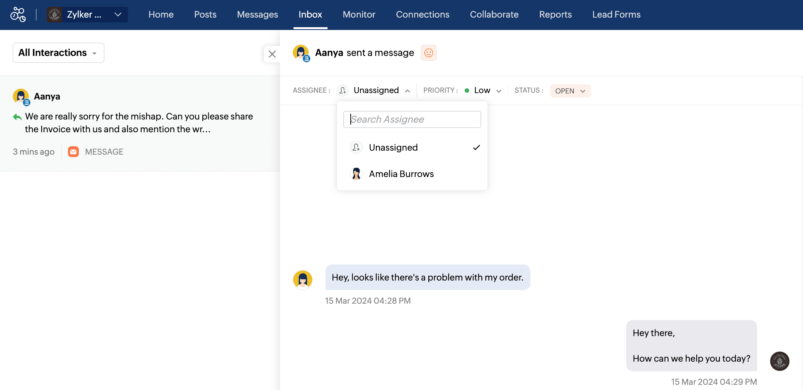Select the Inbox tab
This screenshot has height=390, width=803.
coord(310,14)
